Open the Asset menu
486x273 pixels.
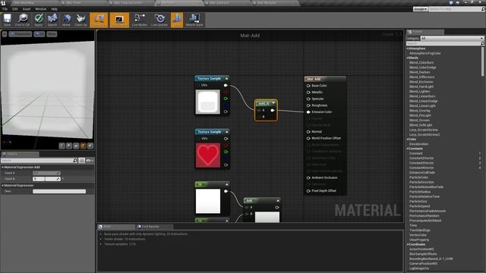27,9
